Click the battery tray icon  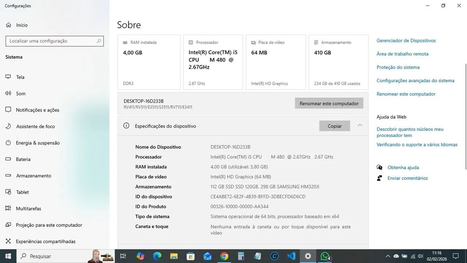[405, 256]
